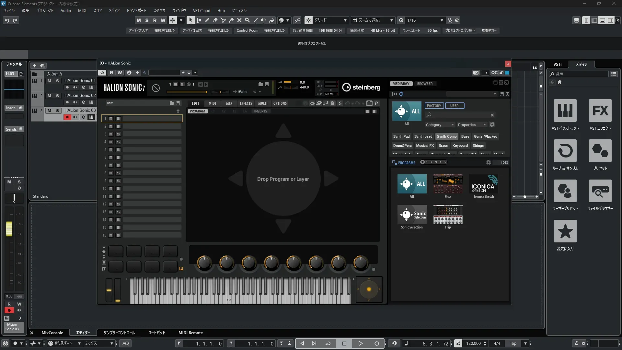The image size is (622, 350).
Task: Open the grid snap type dropdown
Action: pos(345,20)
